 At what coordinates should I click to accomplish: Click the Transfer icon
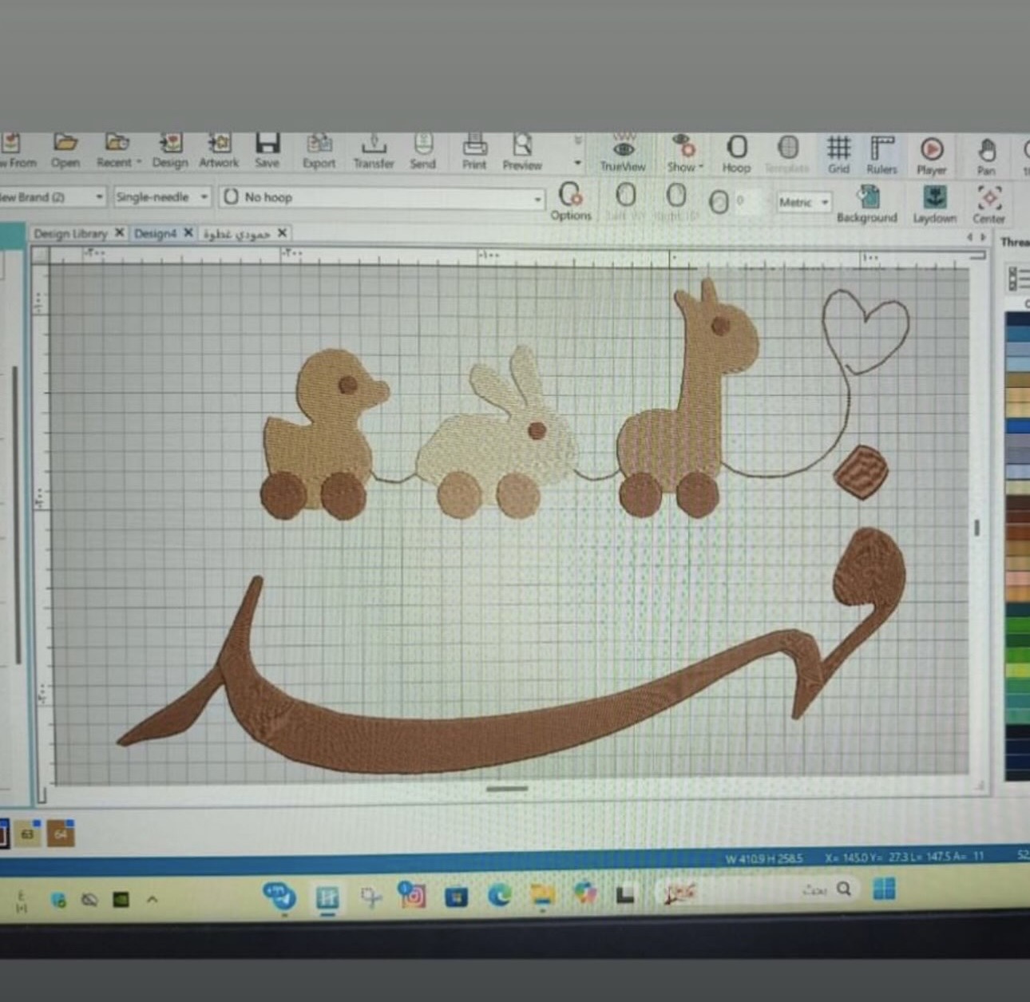pos(374,151)
